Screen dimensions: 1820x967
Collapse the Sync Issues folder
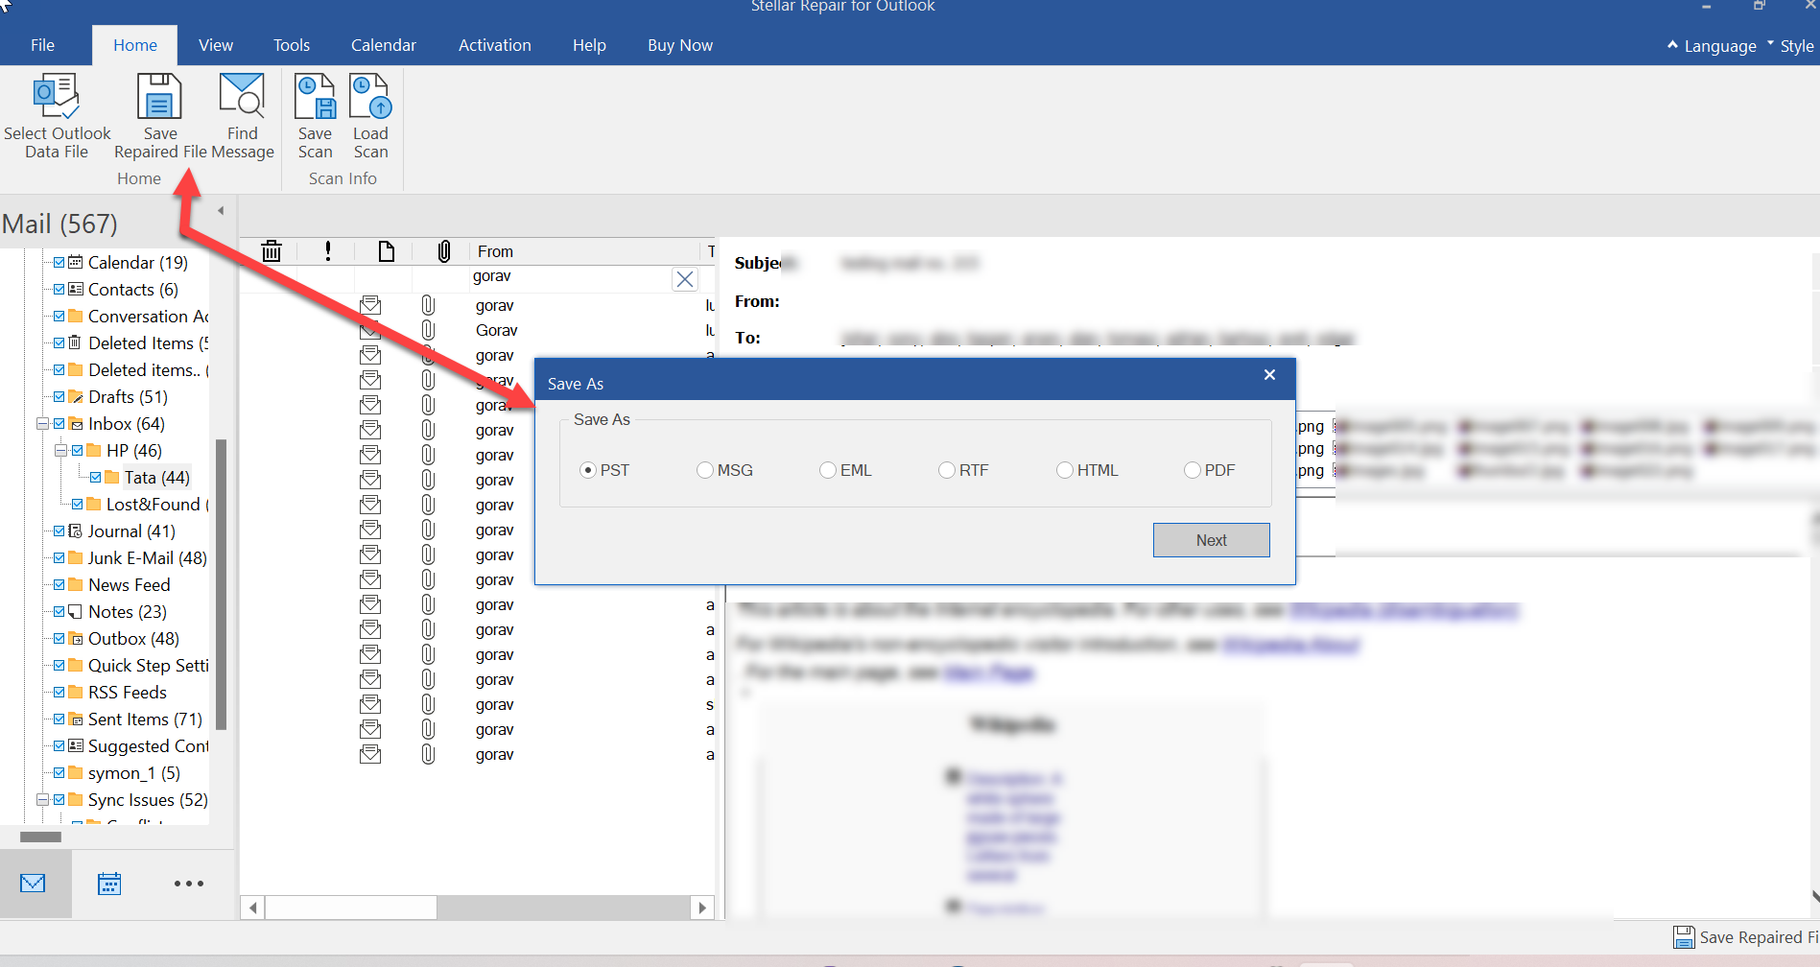[x=42, y=800]
